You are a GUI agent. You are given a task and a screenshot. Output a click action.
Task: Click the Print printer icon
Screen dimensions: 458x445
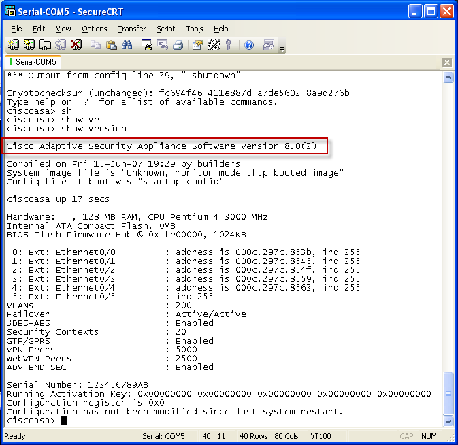point(178,45)
